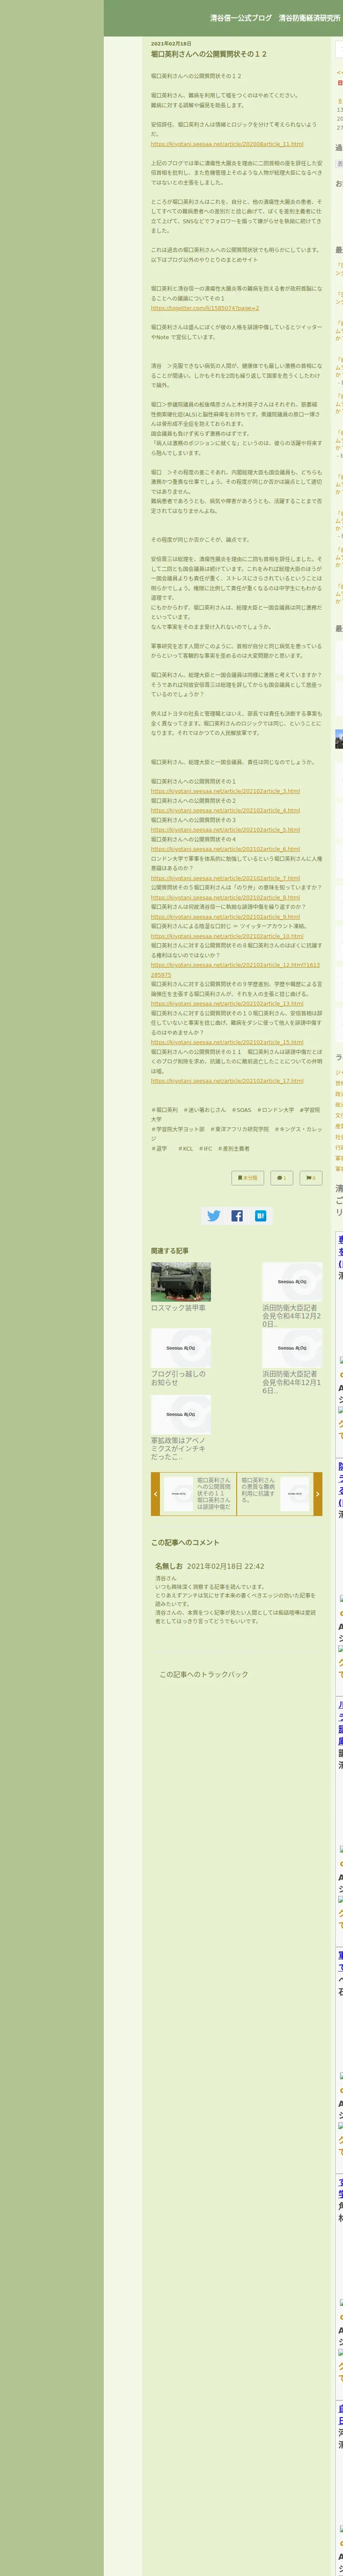The width and height of the screenshot is (343, 2576).
Task: Open link to 202008article_11.html
Action: [x=227, y=144]
